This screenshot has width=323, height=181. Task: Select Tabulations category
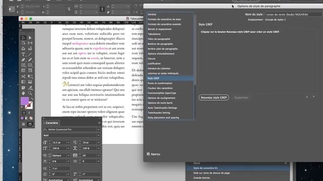click(x=170, y=34)
